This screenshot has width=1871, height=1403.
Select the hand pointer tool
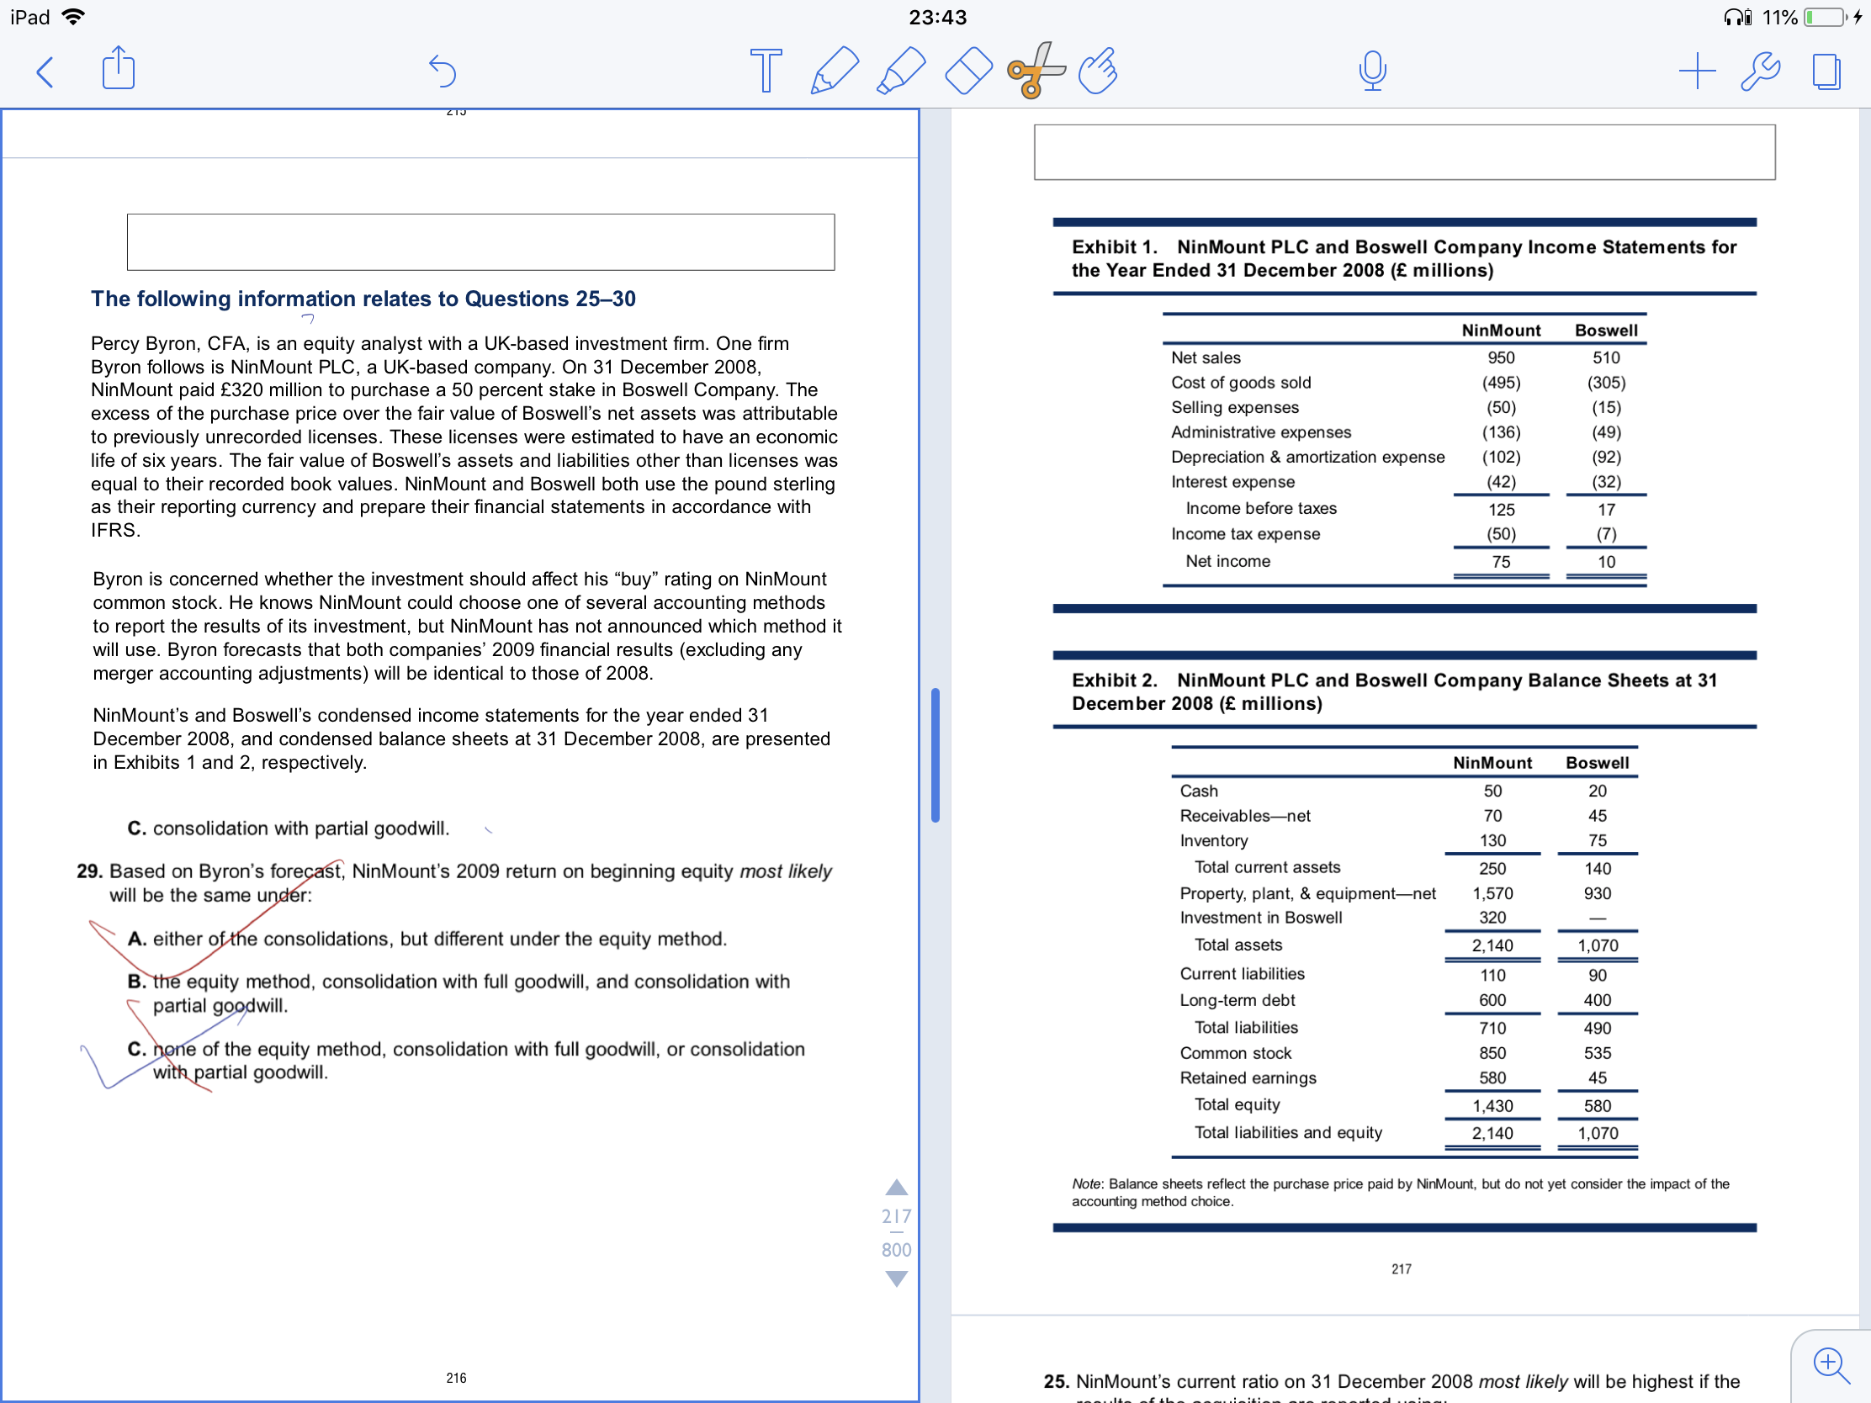click(1099, 70)
